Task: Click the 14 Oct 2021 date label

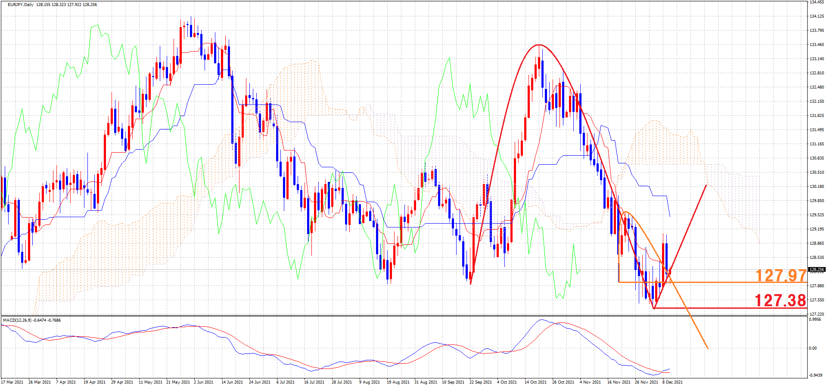Action: click(x=535, y=382)
